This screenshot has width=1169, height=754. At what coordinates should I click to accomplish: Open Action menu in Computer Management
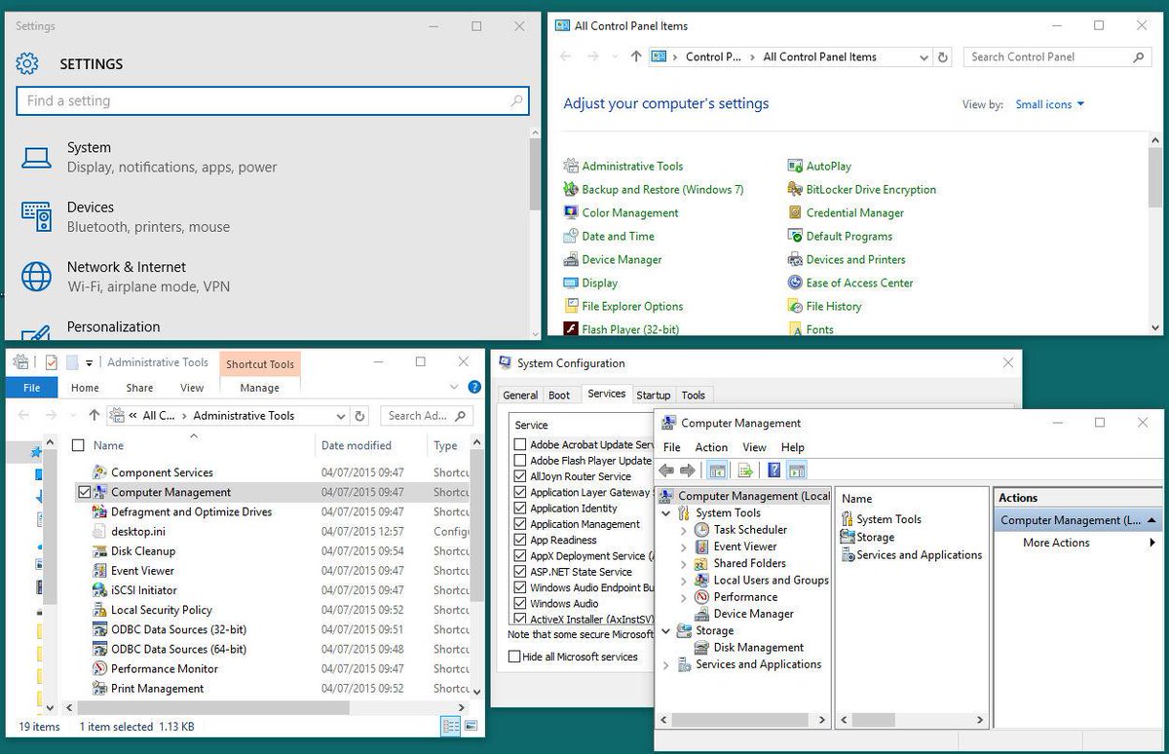click(711, 447)
